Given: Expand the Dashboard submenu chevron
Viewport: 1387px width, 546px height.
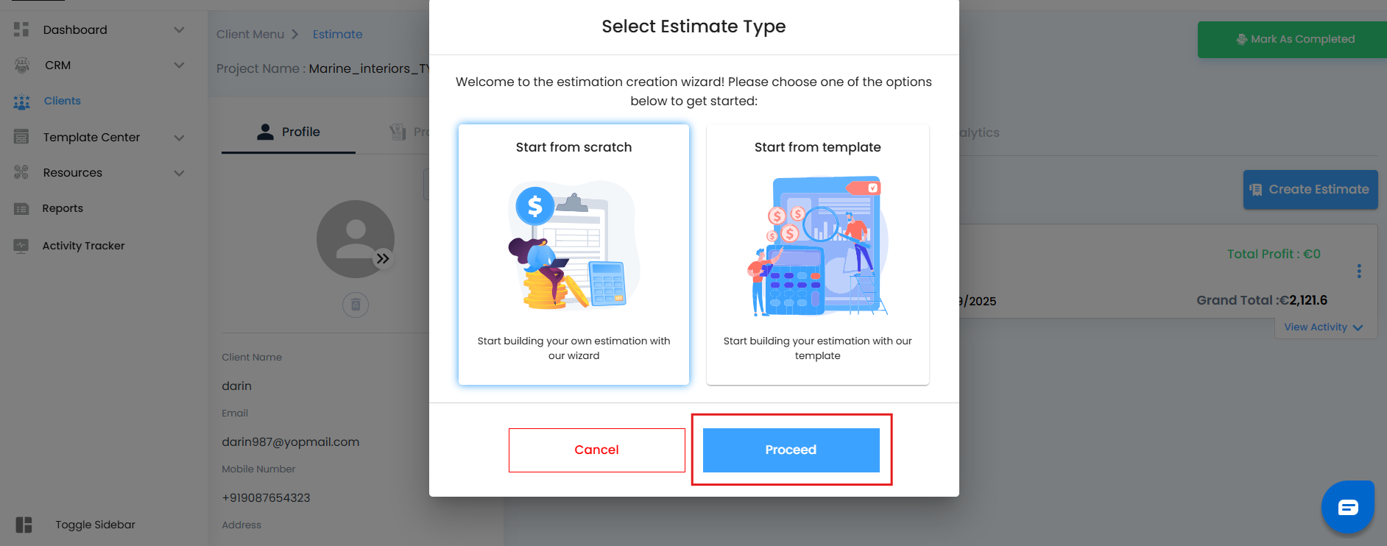Looking at the screenshot, I should click(x=179, y=29).
